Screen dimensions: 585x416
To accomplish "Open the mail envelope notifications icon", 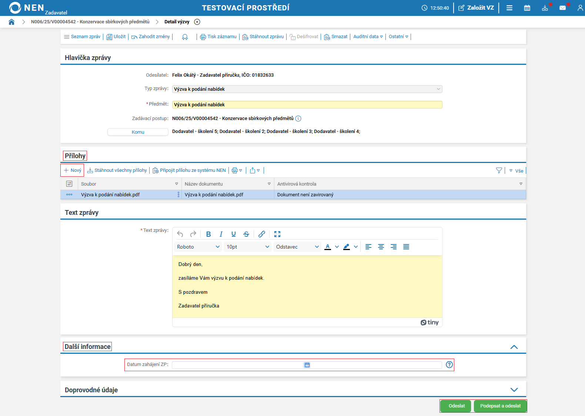I will coord(562,8).
